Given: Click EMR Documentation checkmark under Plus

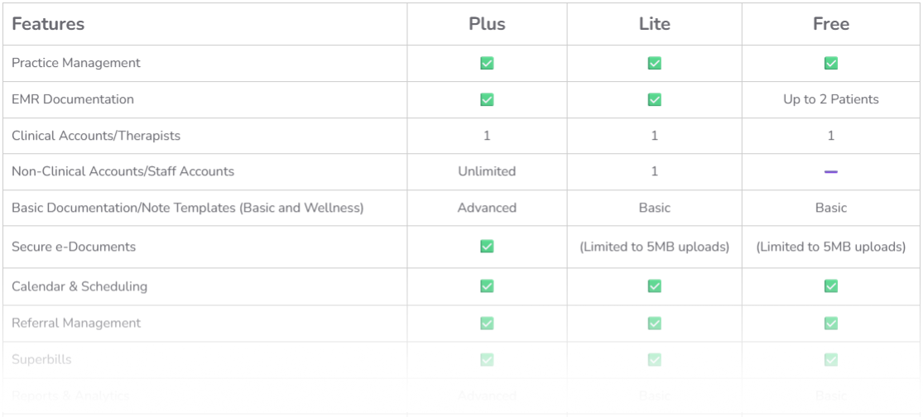Looking at the screenshot, I should [487, 99].
